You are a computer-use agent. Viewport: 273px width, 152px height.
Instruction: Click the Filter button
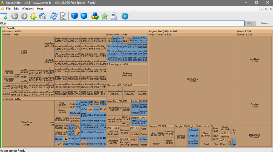pyautogui.click(x=250, y=23)
